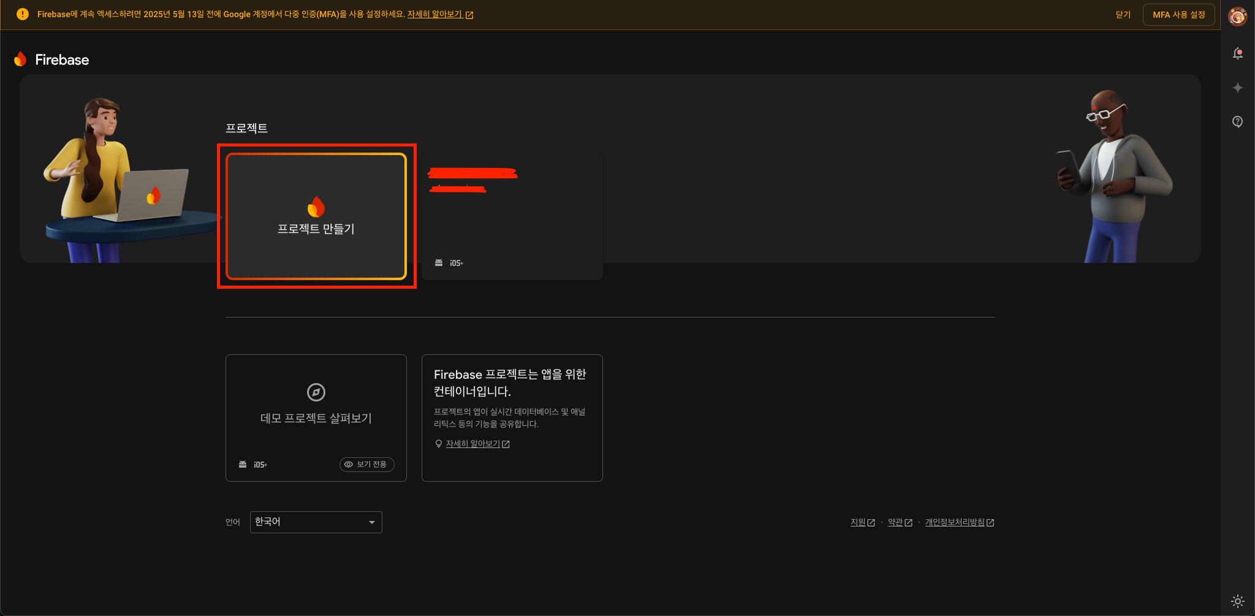
Task: Click the Firebase wordmark text
Action: [62, 59]
